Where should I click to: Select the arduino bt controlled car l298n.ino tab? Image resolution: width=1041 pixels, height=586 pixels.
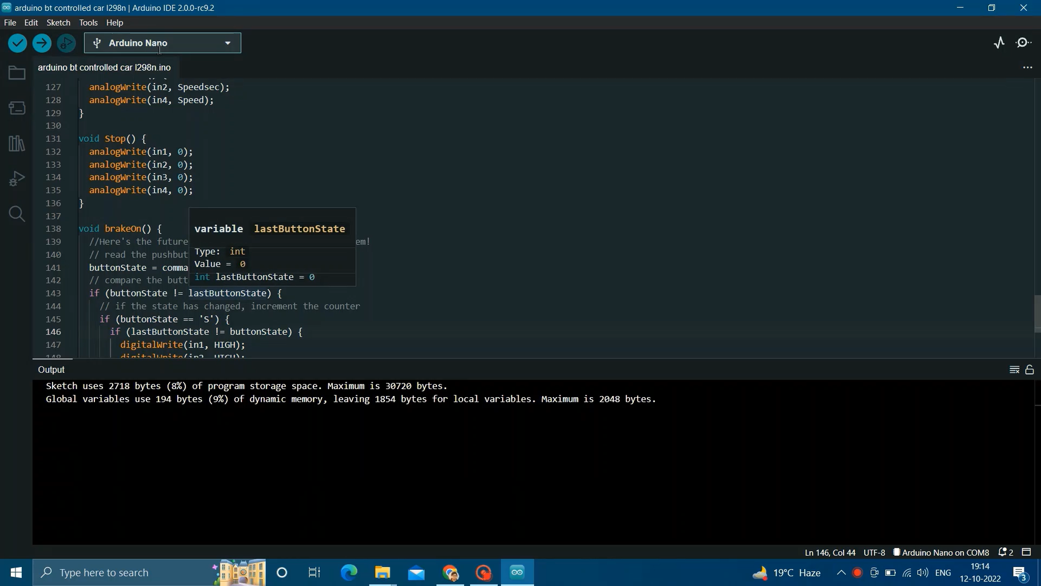click(x=104, y=68)
